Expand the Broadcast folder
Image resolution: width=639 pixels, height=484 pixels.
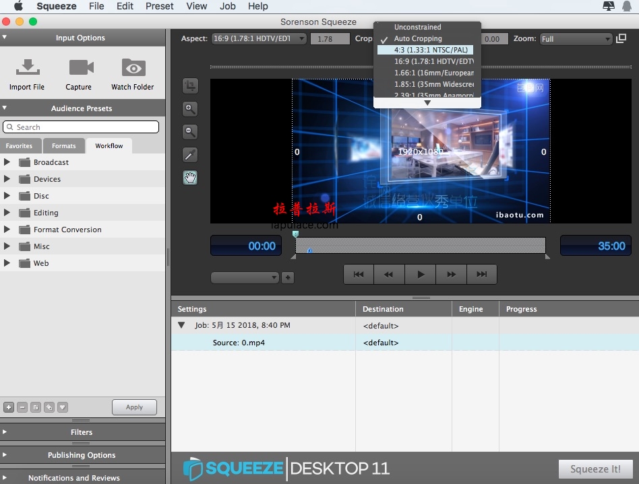[x=7, y=162]
